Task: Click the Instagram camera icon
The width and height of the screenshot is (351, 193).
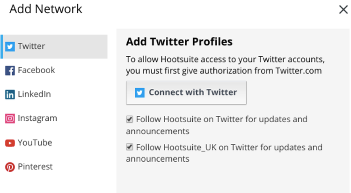Action: [10, 119]
